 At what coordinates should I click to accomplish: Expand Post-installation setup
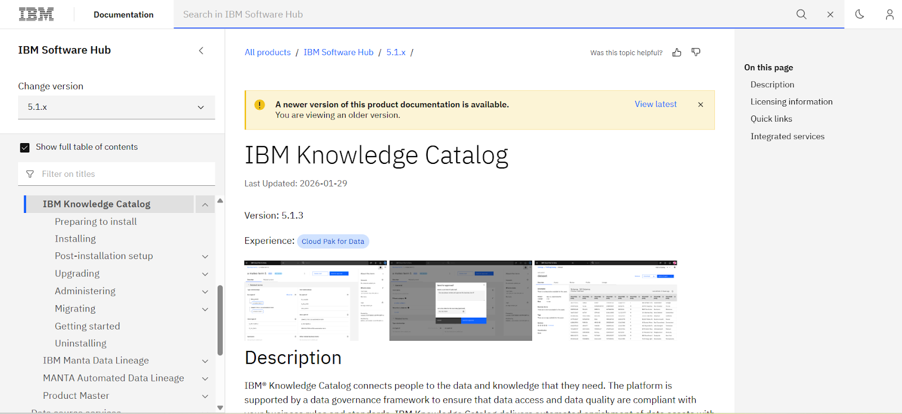pos(205,256)
